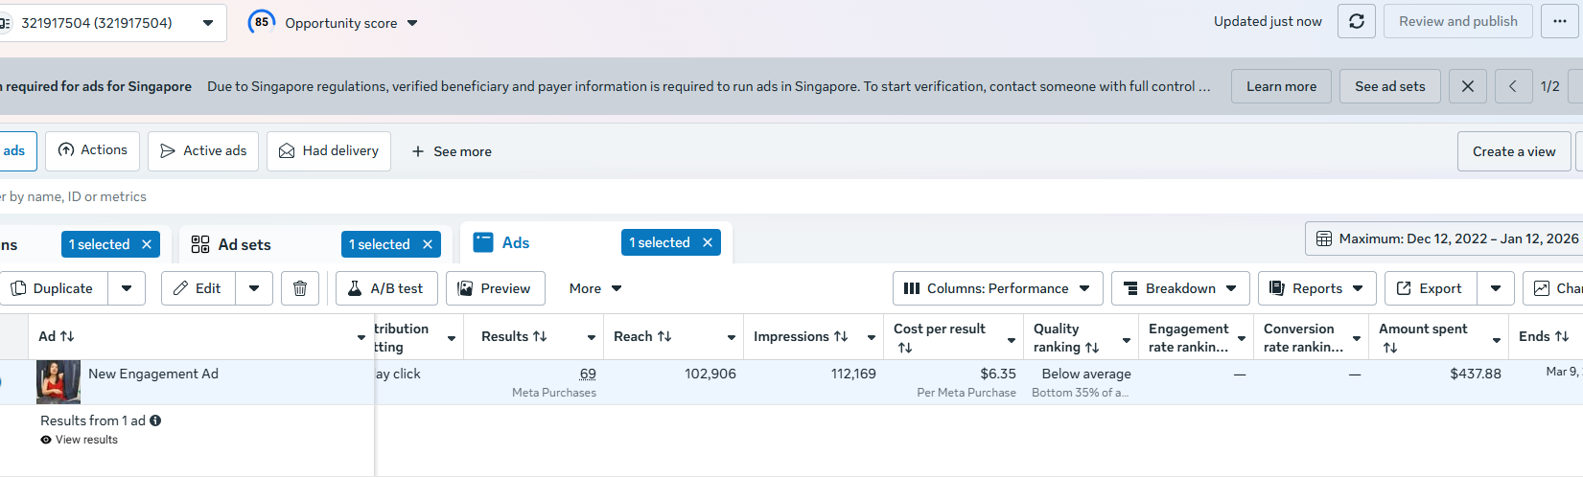
Task: Open the three-dot more options menu
Action: point(1560,21)
